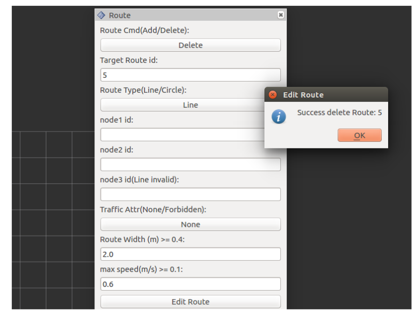
Task: Click the Route Width field showing 2.0
Action: 190,254
